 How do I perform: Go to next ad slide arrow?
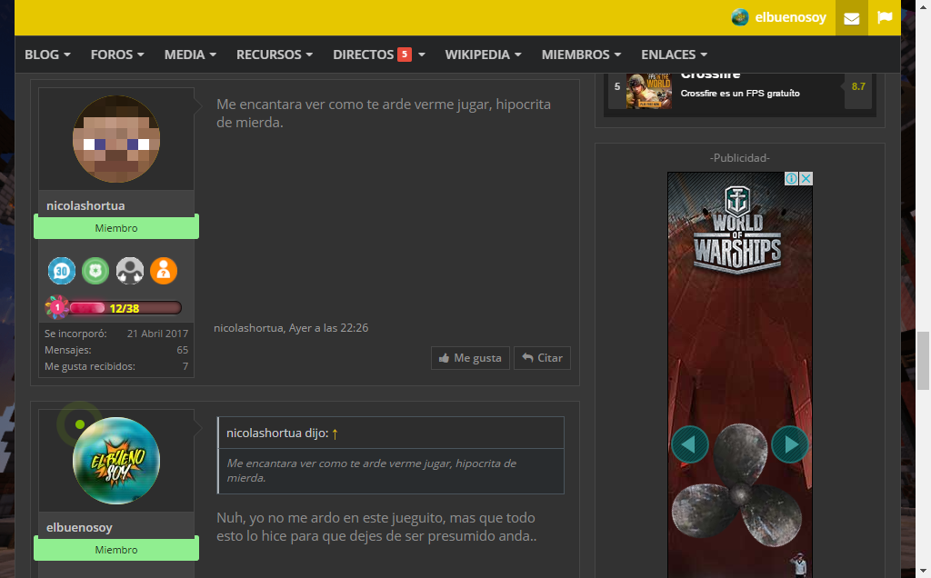790,444
